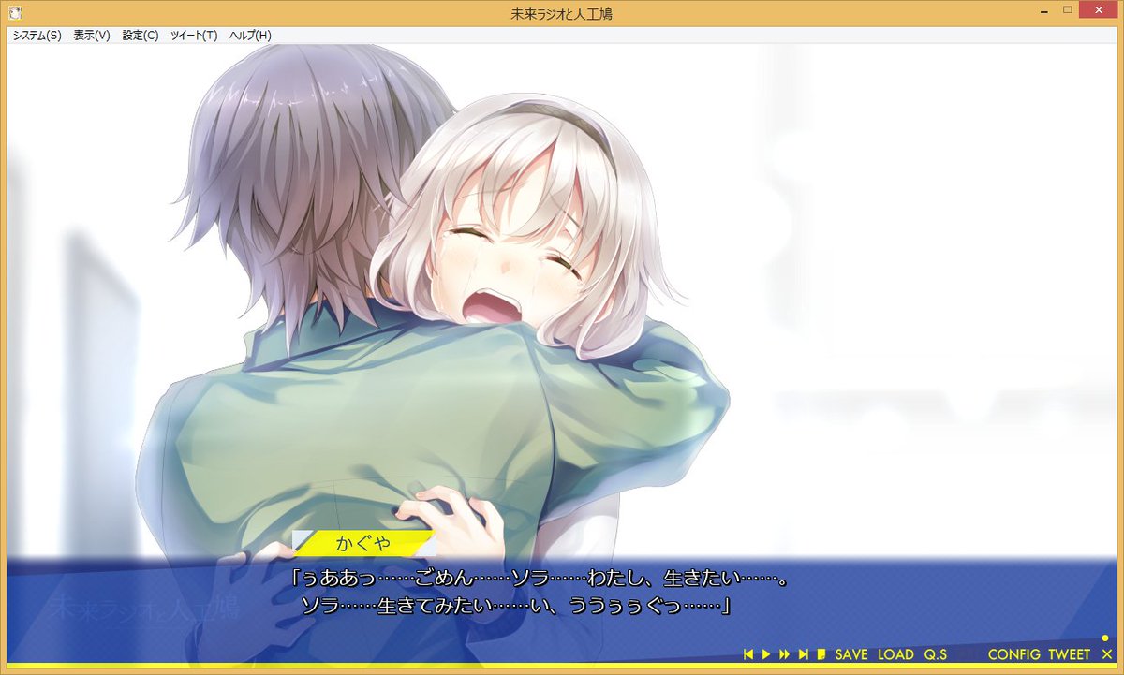Viewport: 1124px width, 675px height.
Task: Open the 設定(C) menu
Action: tap(140, 36)
